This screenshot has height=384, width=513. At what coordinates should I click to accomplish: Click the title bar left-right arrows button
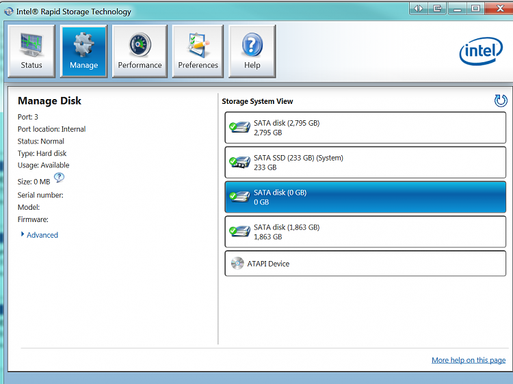[x=419, y=8]
